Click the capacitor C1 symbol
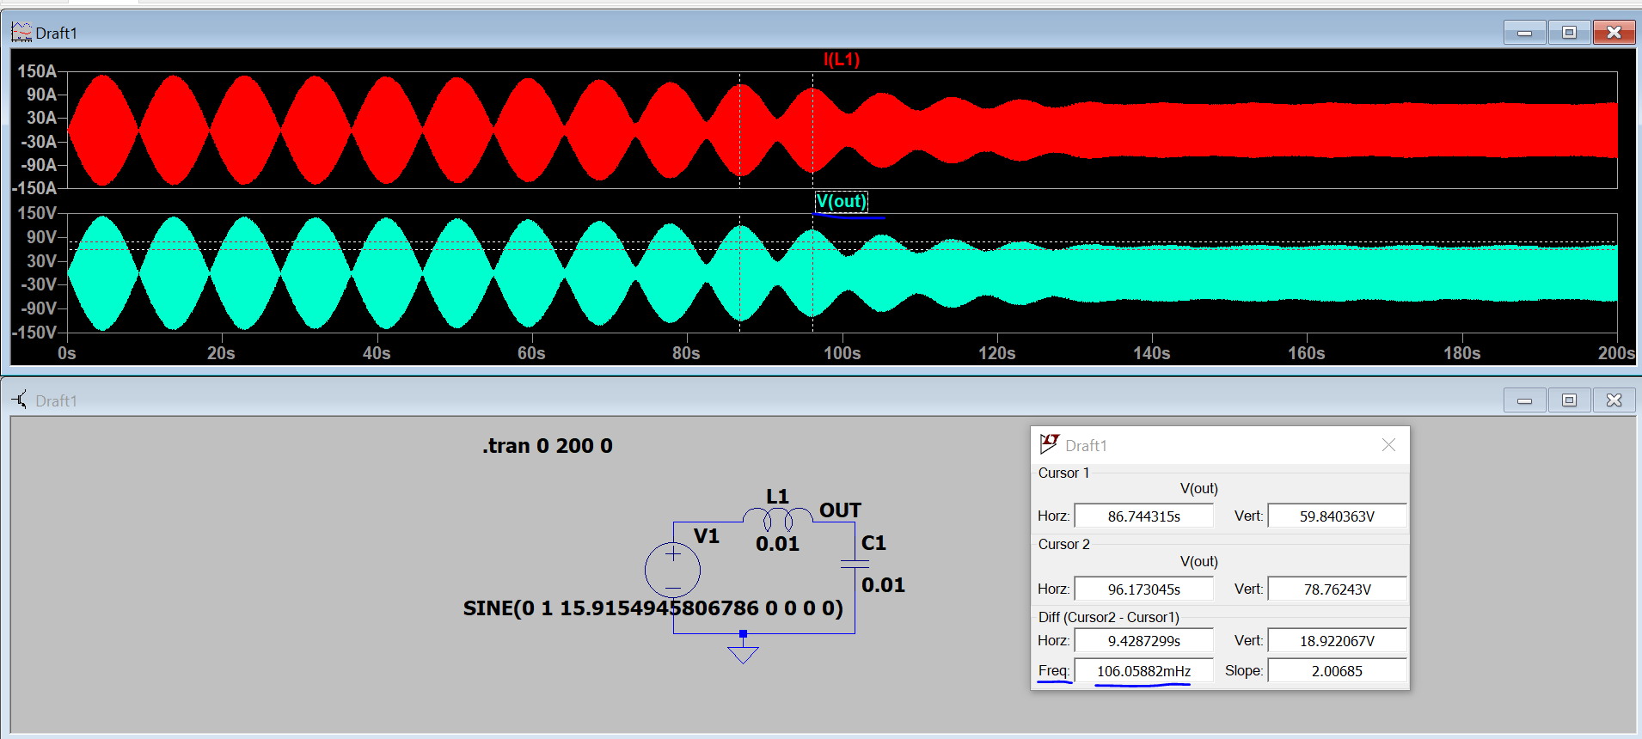Viewport: 1642px width, 739px height. [855, 564]
